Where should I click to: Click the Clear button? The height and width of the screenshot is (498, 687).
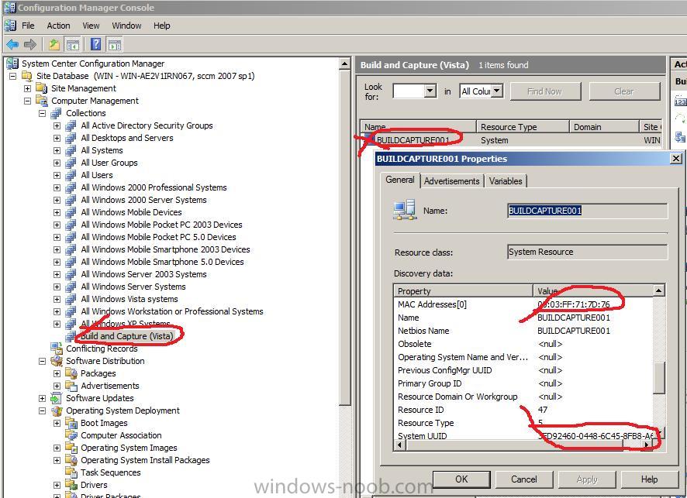tap(624, 91)
